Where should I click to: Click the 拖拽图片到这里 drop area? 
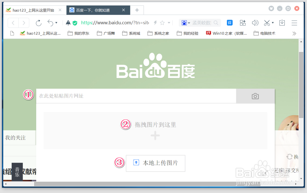[x=155, y=131]
